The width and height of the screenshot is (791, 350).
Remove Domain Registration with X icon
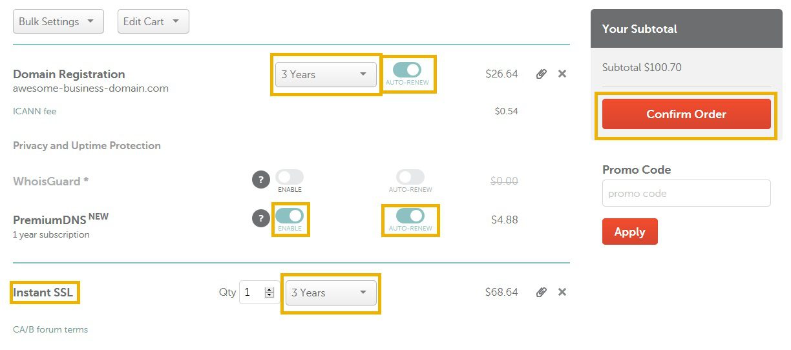pos(562,74)
